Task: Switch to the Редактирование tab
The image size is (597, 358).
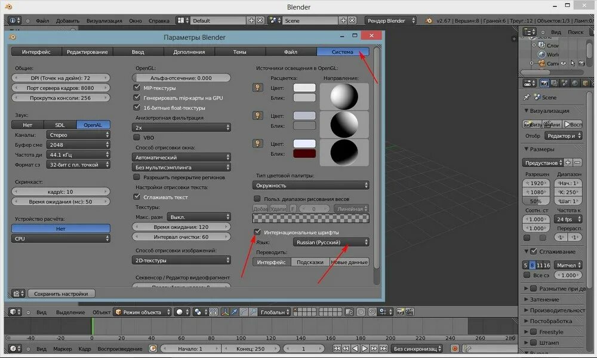Action: pyautogui.click(x=87, y=52)
